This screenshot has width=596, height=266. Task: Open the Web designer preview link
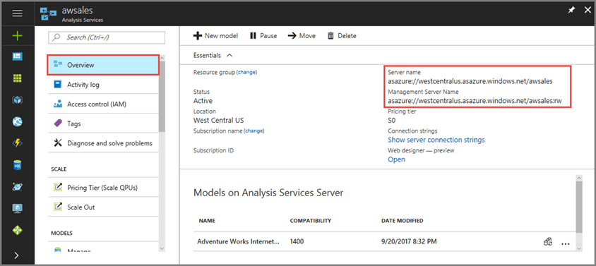(396, 159)
